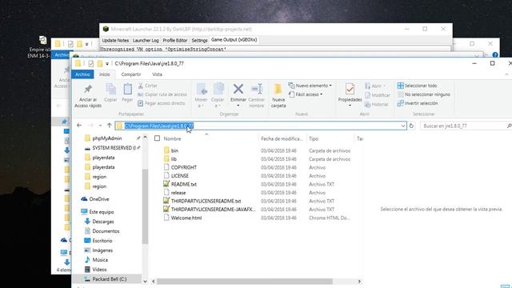Select the Welcome.html file
The height and width of the screenshot is (288, 512).
click(x=186, y=218)
